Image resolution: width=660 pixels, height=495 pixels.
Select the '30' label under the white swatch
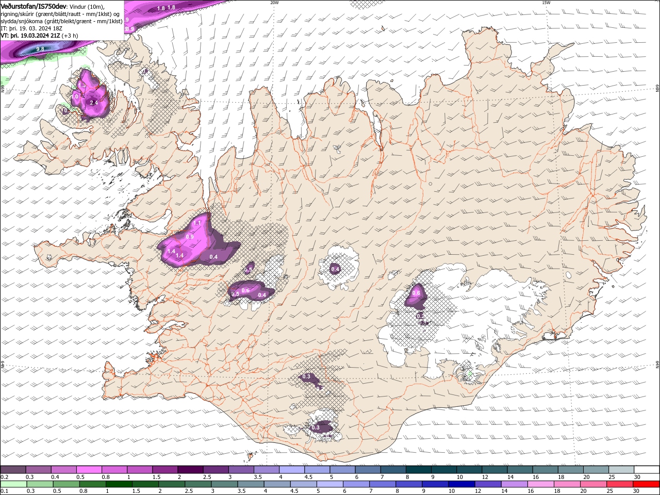637,477
